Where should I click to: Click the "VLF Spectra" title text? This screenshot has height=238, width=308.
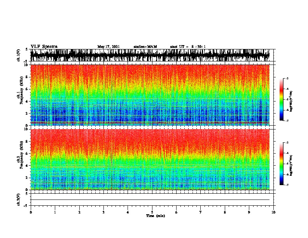44,47
